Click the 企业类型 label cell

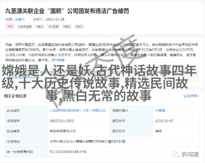26,131
